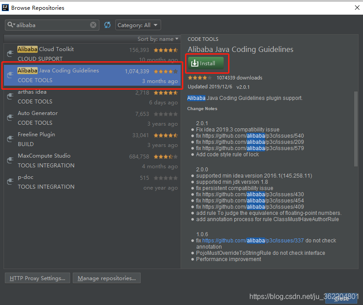Click the Auto Generator empty star rating
363x305 pixels.
pyautogui.click(x=166, y=114)
